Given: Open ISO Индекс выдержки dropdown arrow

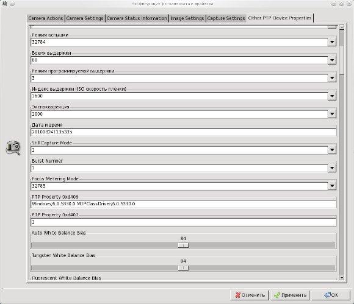Looking at the screenshot, I should coord(332,96).
